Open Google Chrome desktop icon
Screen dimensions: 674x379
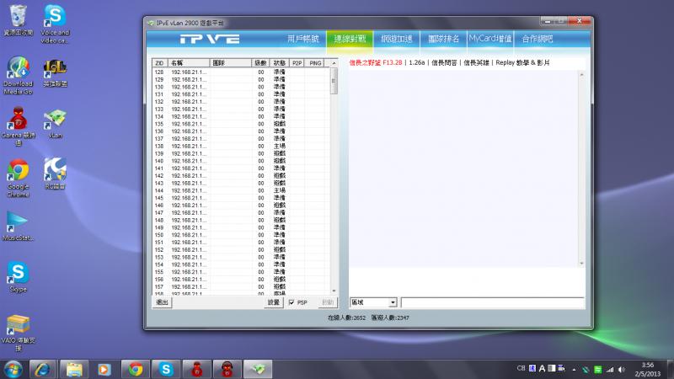(18, 173)
